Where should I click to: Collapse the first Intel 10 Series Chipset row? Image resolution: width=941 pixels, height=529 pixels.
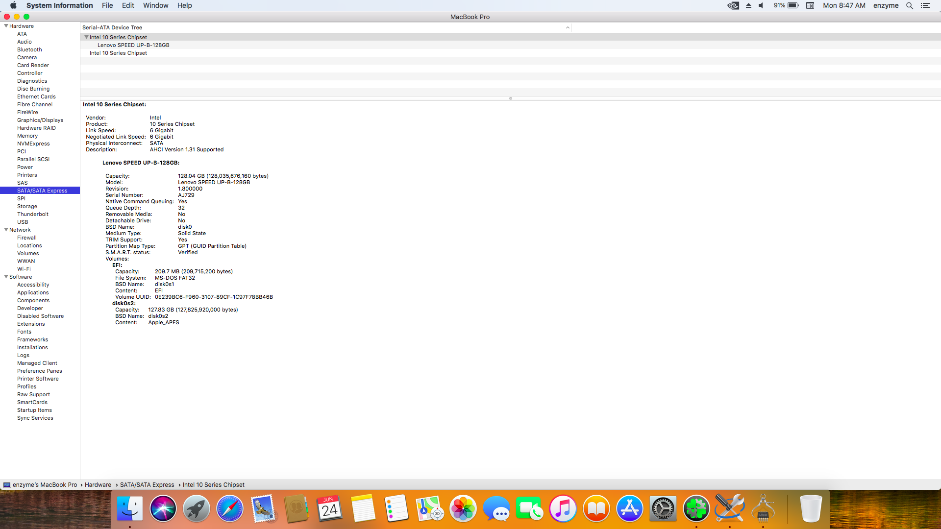[86, 37]
